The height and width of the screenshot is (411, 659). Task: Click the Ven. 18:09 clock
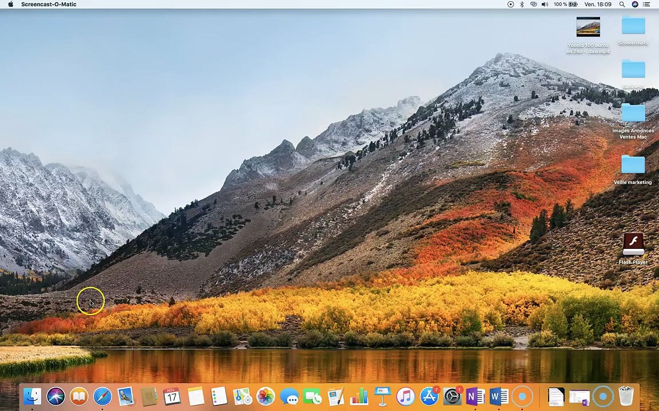pyautogui.click(x=598, y=4)
